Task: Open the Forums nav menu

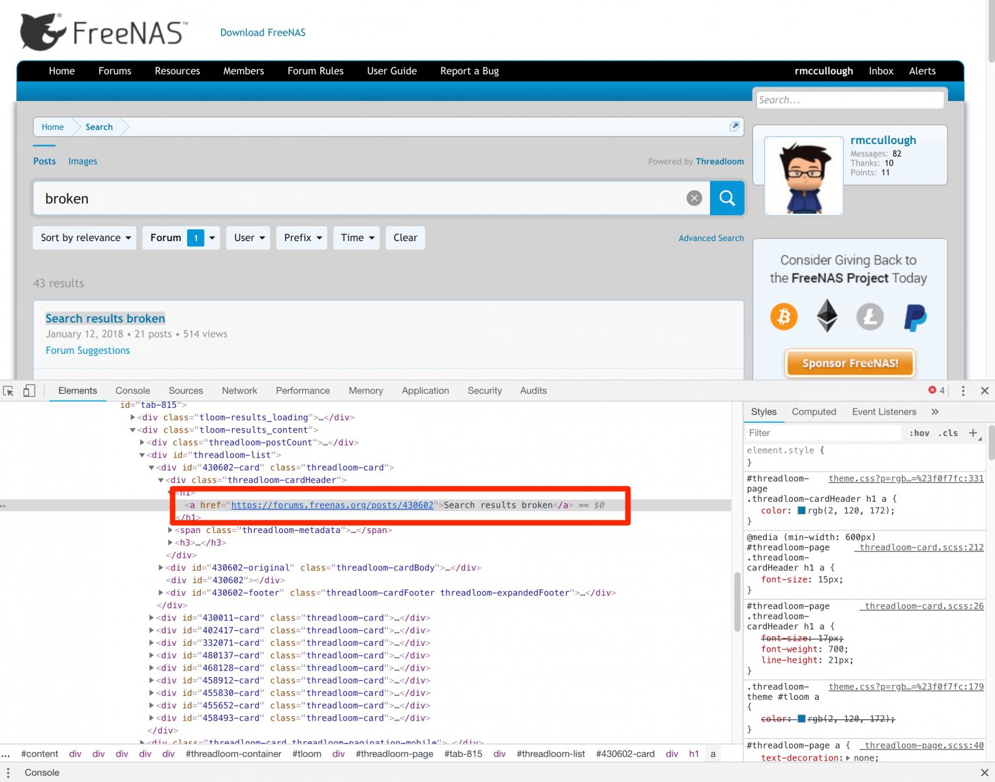Action: point(115,71)
